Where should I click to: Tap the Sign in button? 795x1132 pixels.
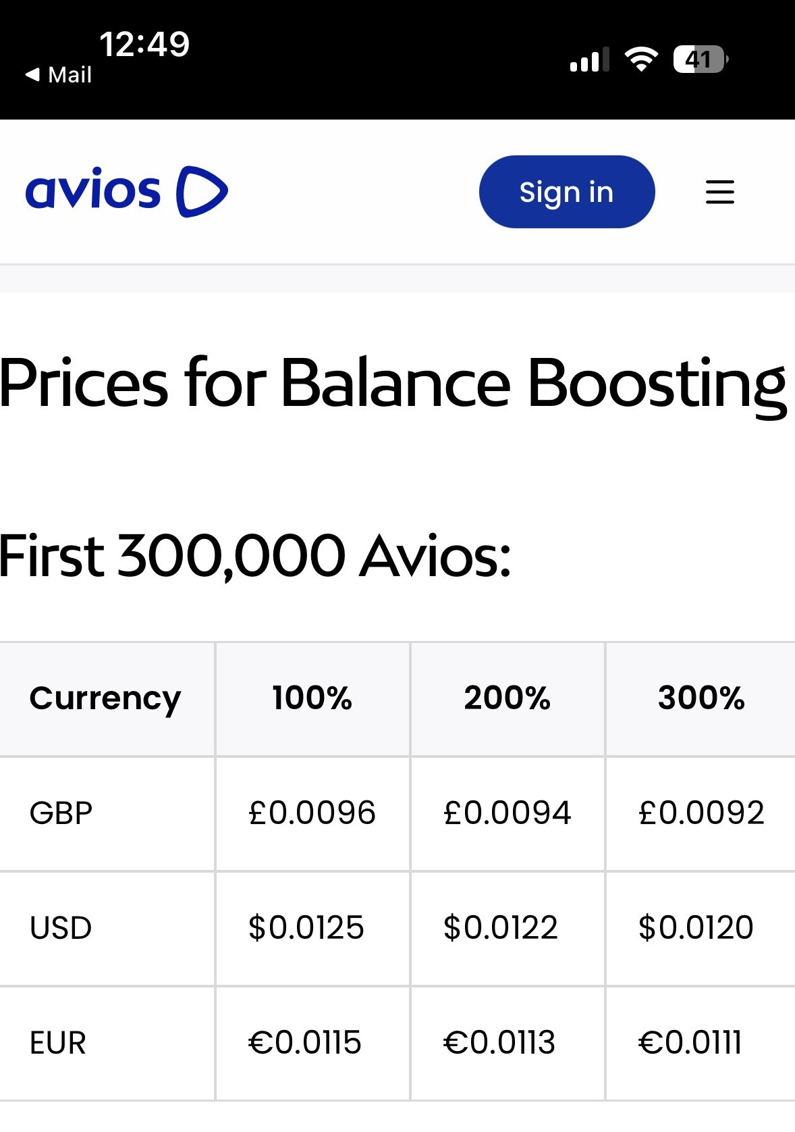click(566, 192)
